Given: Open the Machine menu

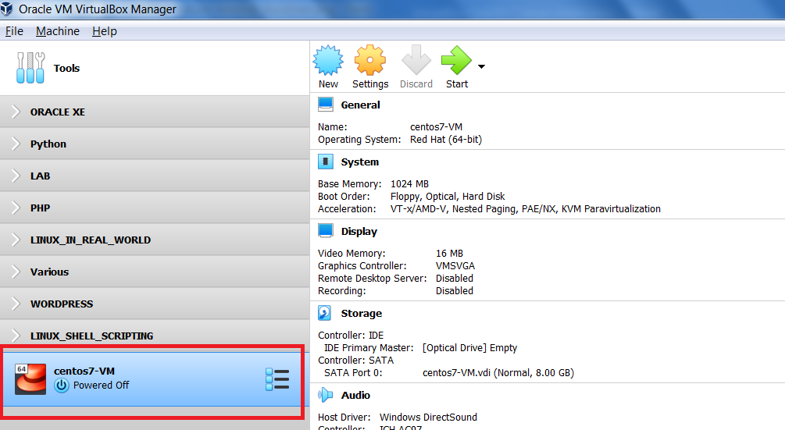Looking at the screenshot, I should (x=58, y=31).
